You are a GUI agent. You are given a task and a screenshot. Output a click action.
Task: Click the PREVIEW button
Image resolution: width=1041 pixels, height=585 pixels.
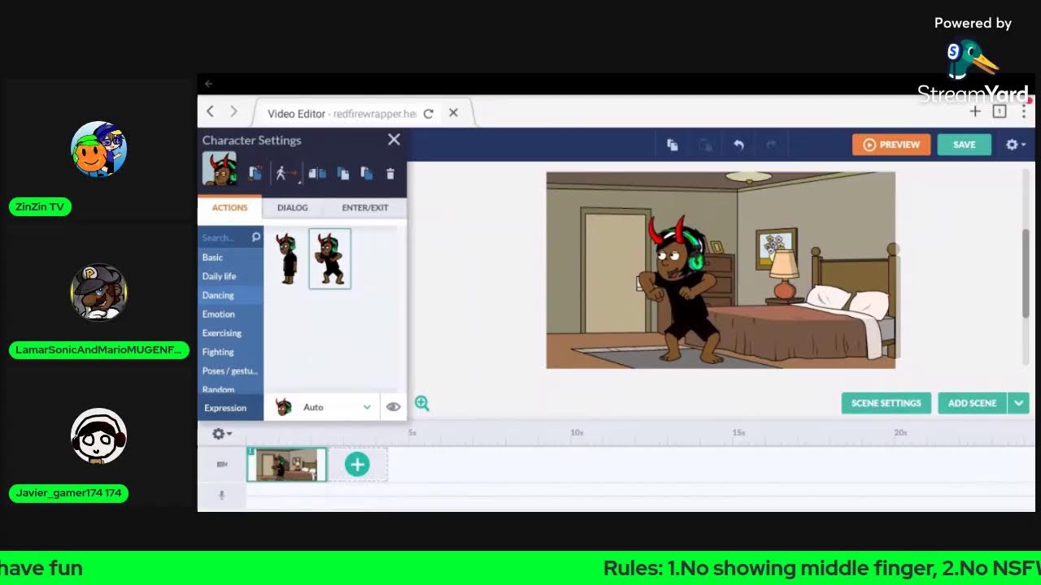(x=891, y=145)
